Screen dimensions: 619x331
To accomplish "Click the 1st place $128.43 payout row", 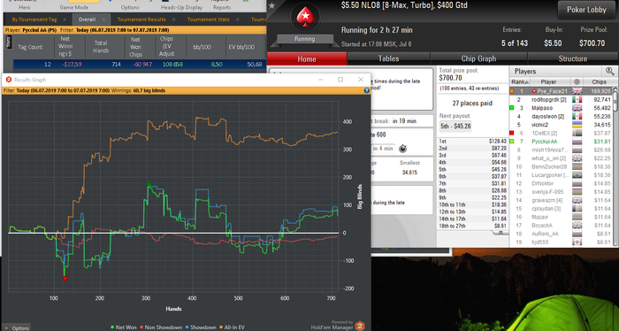I will pos(472,141).
